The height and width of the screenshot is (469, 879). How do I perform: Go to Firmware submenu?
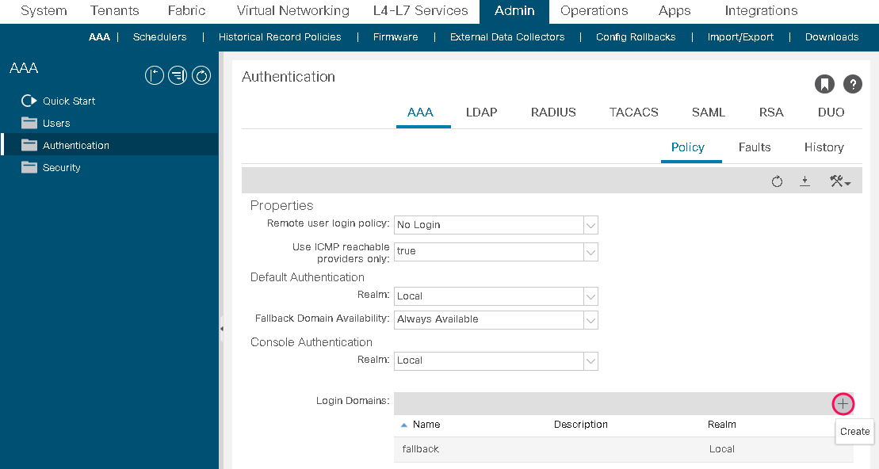point(396,37)
